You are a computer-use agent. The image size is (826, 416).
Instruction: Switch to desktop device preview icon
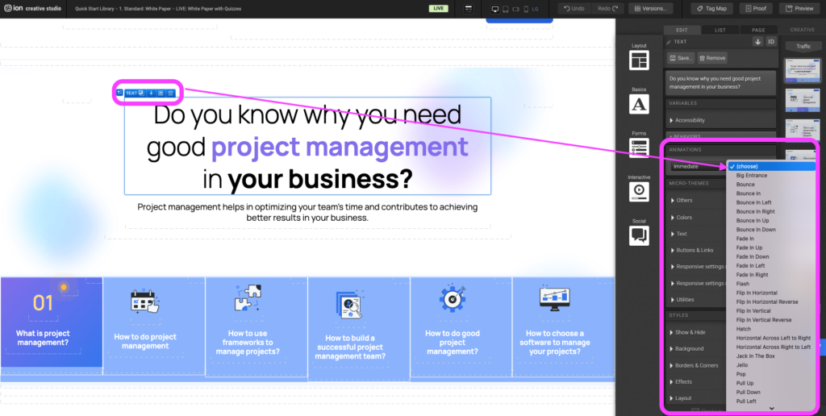click(495, 9)
